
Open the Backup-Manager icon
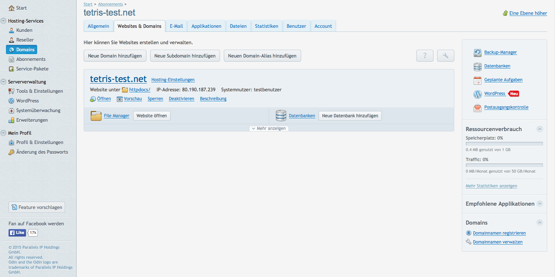[x=477, y=53]
